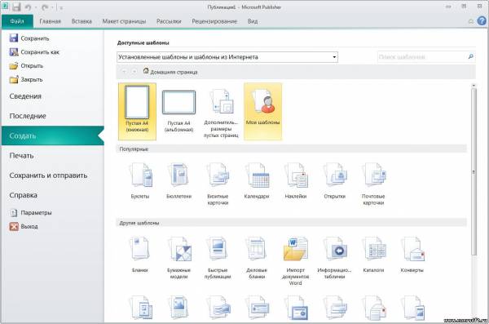Click Сохранить in the sidebar
489x324 pixels.
tap(29, 38)
